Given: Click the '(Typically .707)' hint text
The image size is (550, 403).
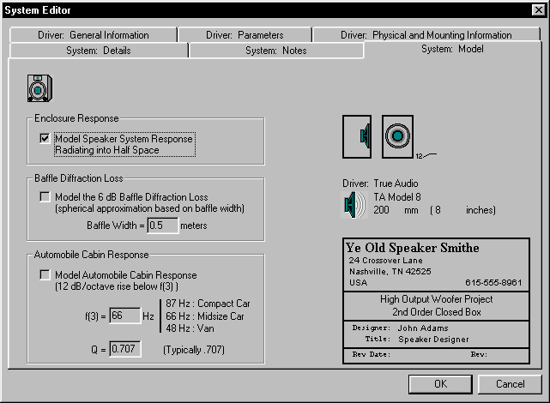Looking at the screenshot, I should [x=194, y=350].
